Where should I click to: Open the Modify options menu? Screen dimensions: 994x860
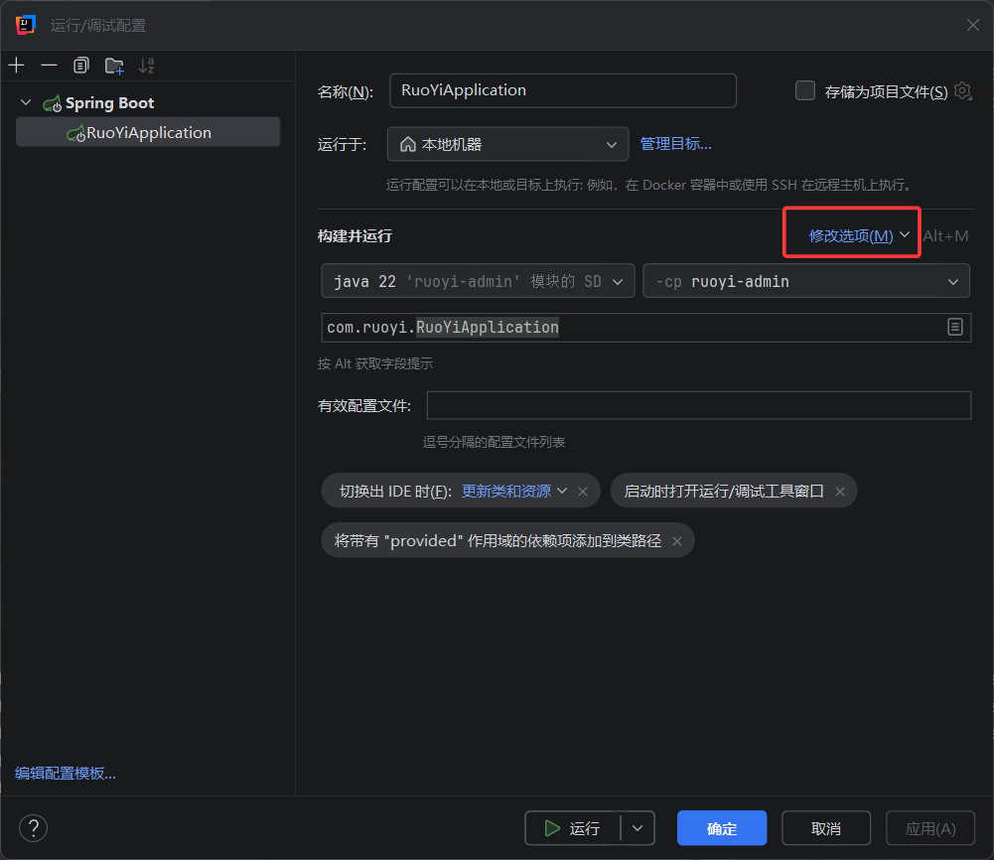tap(858, 235)
